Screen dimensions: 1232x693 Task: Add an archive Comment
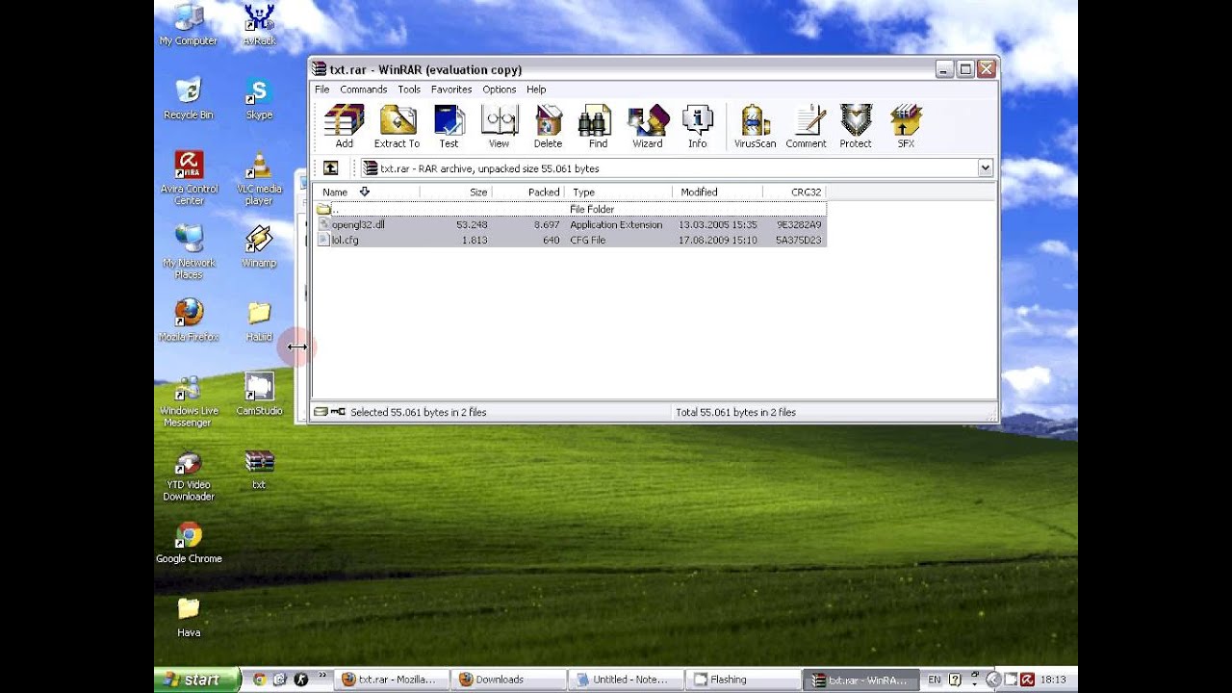(x=806, y=126)
